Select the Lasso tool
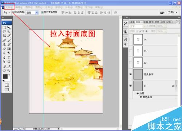Viewport: 182px width, 131px height. click(4, 32)
